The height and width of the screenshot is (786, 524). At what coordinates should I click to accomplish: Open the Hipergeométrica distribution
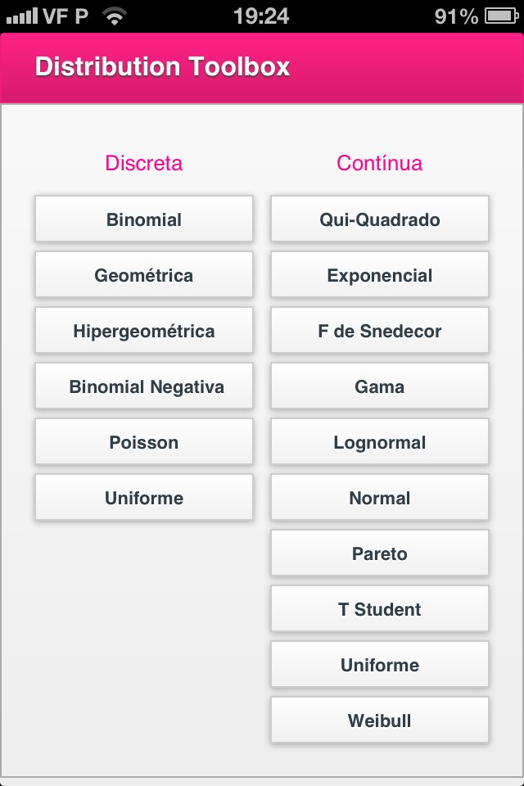143,330
